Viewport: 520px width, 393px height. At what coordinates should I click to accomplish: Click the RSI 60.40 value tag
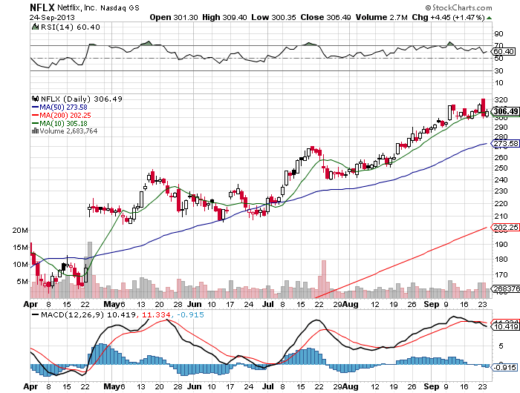[503, 51]
